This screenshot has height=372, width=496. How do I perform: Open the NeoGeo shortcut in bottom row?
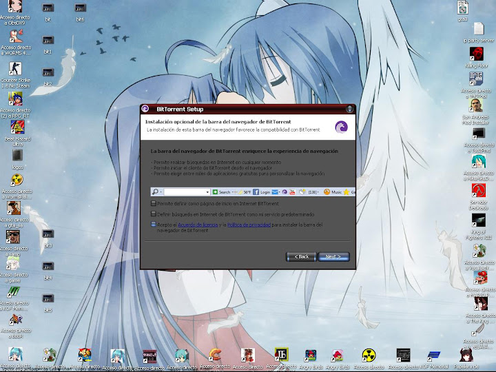tap(85, 355)
